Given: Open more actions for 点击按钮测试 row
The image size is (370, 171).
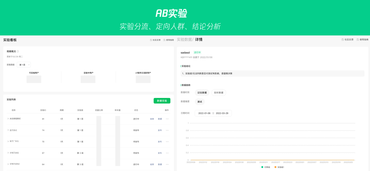Looking at the screenshot, I should point(167,119).
